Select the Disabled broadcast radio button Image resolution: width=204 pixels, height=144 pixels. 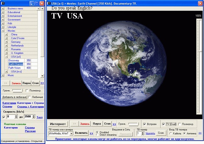coord(97,132)
